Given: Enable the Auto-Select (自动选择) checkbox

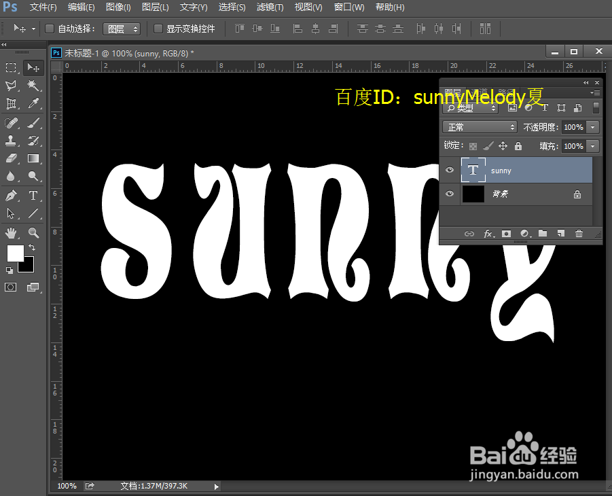Looking at the screenshot, I should click(50, 29).
